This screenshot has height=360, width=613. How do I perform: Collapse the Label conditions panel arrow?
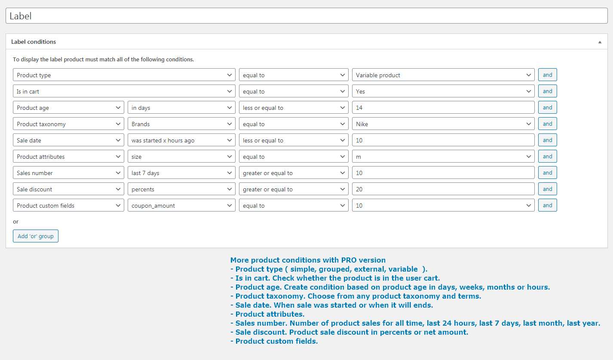pyautogui.click(x=600, y=42)
